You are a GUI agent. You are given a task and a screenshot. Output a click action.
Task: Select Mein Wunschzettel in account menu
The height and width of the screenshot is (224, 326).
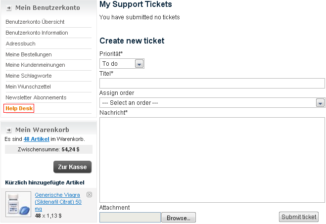pyautogui.click(x=28, y=87)
